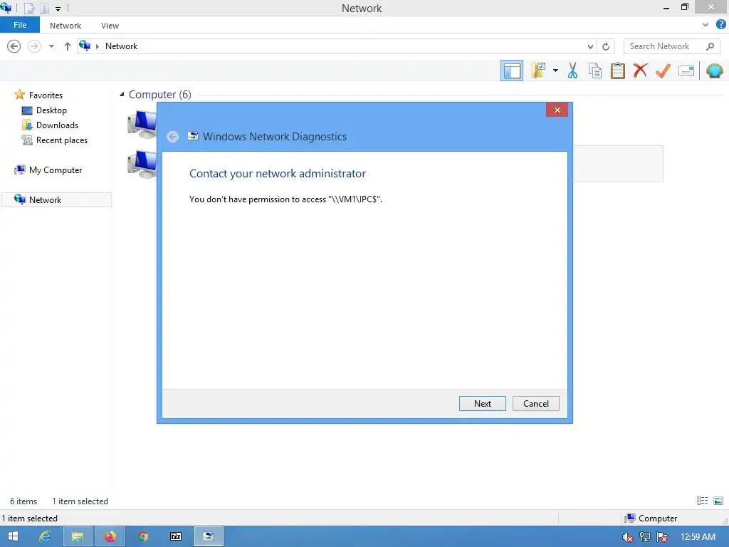
Task: Click the first computer icon in list
Action: 142,125
